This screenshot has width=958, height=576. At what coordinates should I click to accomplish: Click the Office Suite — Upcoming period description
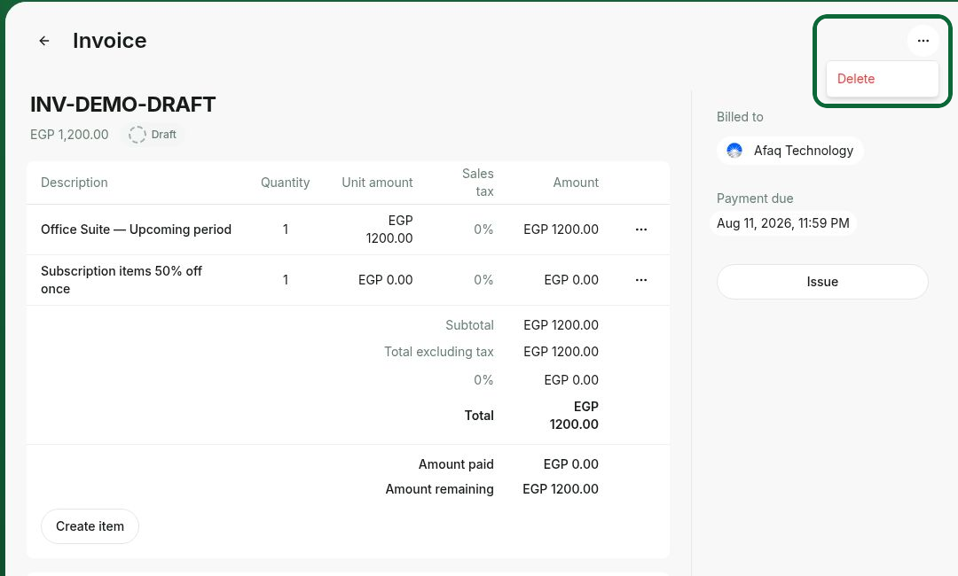pos(137,230)
